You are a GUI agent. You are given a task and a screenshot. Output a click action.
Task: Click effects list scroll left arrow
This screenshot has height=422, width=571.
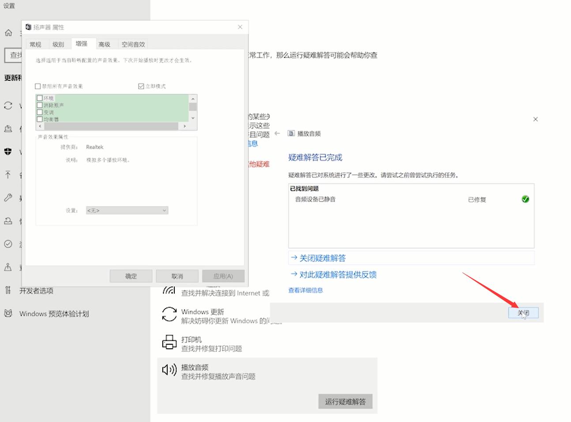click(x=40, y=126)
